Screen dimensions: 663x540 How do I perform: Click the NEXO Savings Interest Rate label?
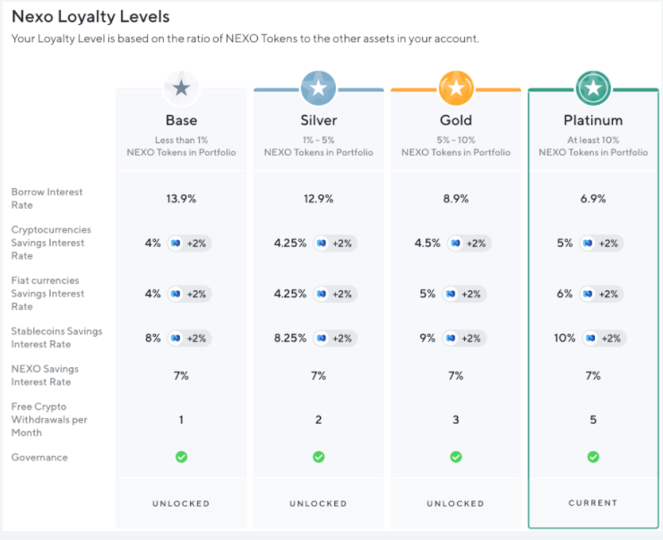(45, 375)
